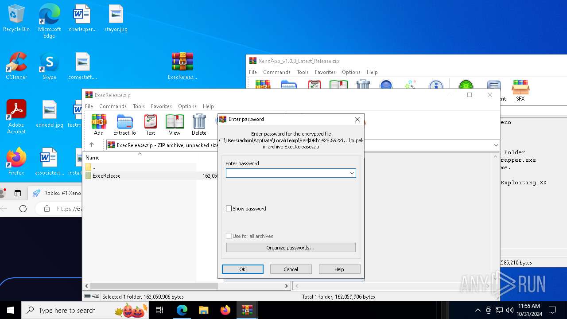This screenshot has height=319, width=567.
Task: Click the Help button in password dialog
Action: click(339, 269)
